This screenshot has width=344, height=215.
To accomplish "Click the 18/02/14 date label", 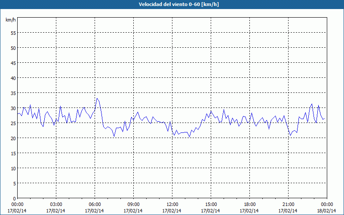I will coord(327,211).
